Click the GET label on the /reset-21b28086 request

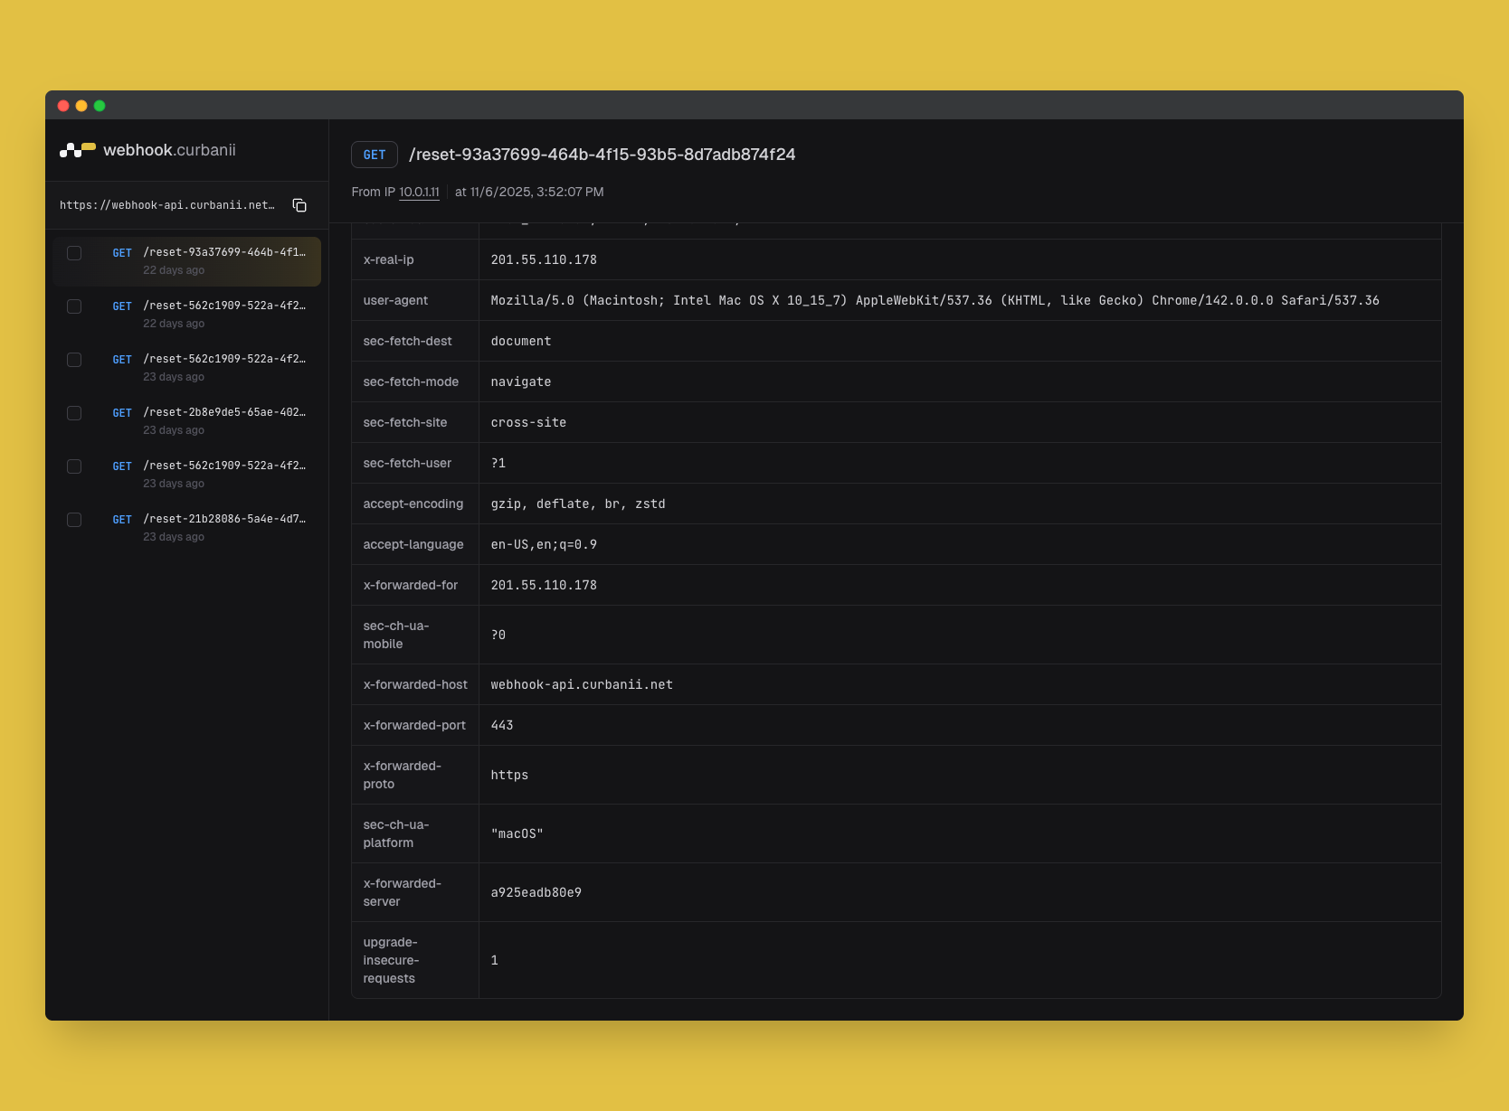[122, 520]
